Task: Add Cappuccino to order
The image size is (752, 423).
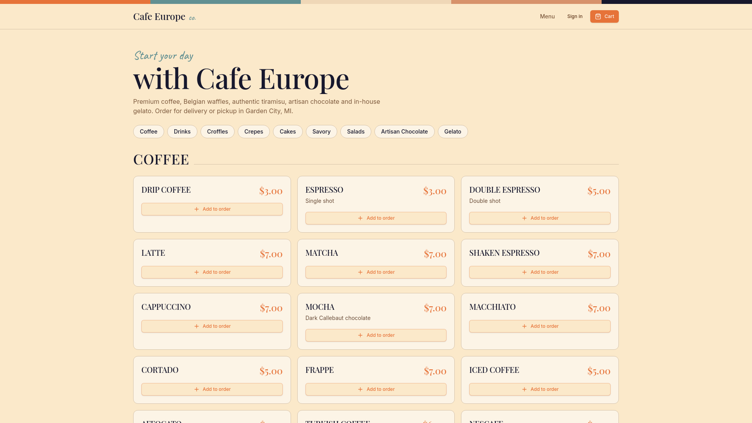Action: pyautogui.click(x=212, y=326)
